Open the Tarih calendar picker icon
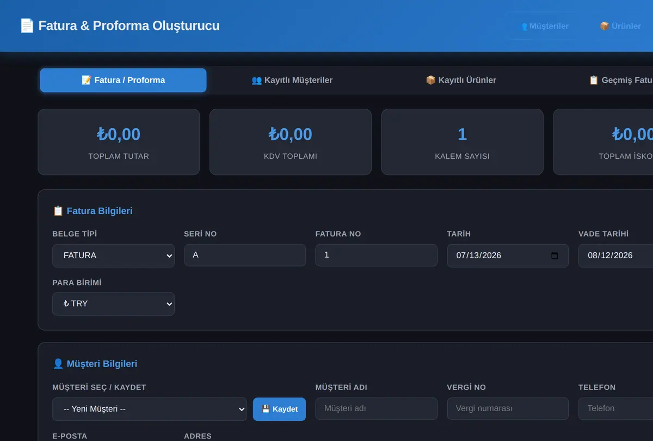 [555, 256]
